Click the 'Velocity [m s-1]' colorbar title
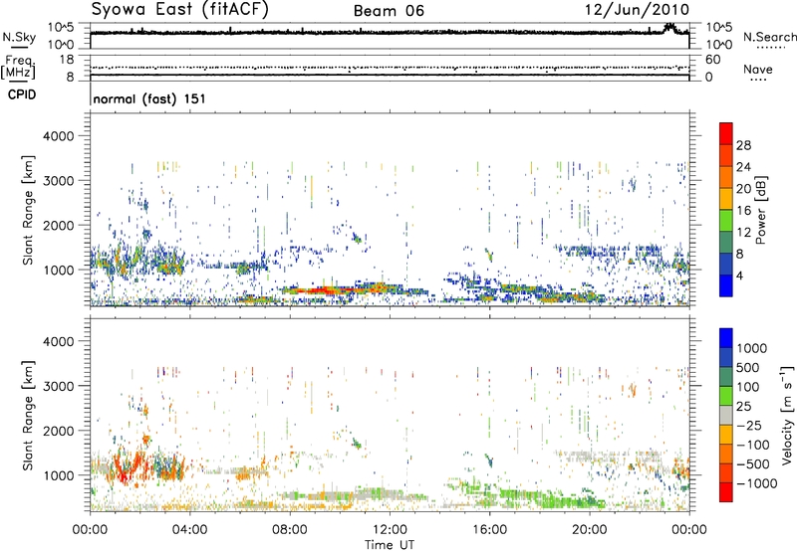This screenshot has height=551, width=797. (787, 415)
